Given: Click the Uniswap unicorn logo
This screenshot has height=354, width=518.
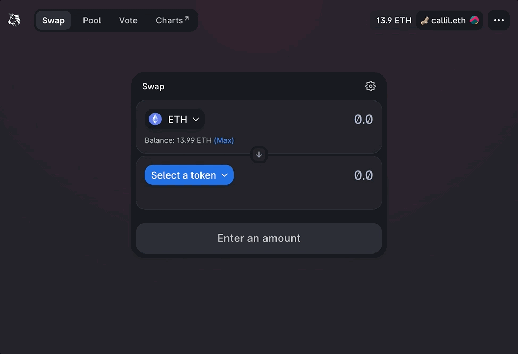Looking at the screenshot, I should click(14, 20).
